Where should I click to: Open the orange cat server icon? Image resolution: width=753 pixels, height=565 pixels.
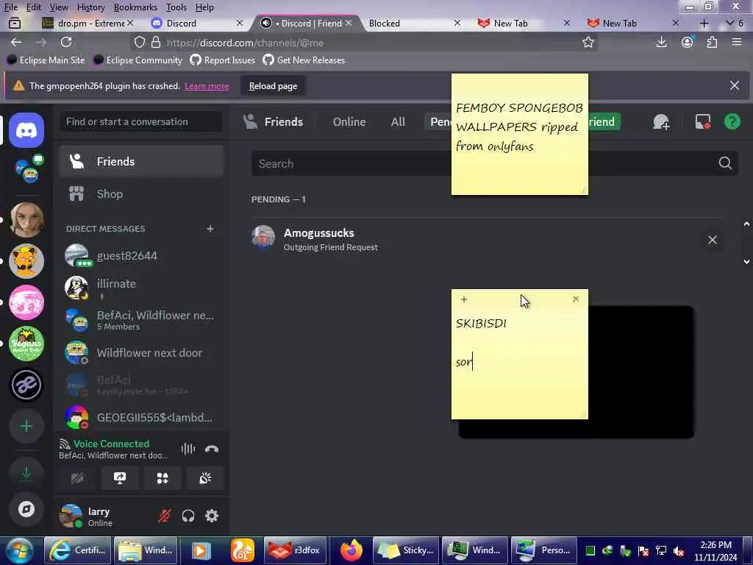(26, 261)
